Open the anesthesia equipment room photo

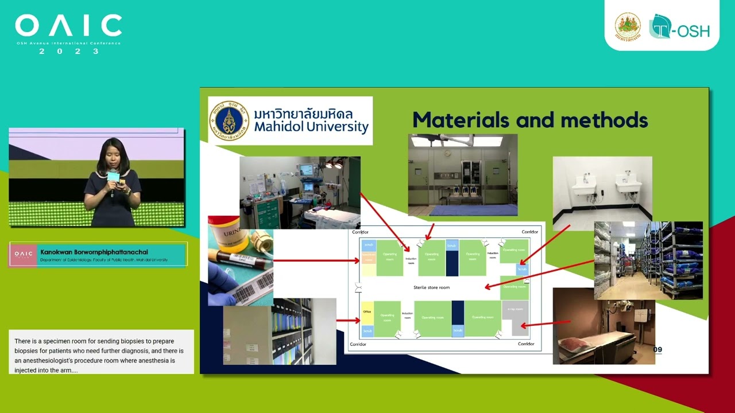click(x=300, y=192)
